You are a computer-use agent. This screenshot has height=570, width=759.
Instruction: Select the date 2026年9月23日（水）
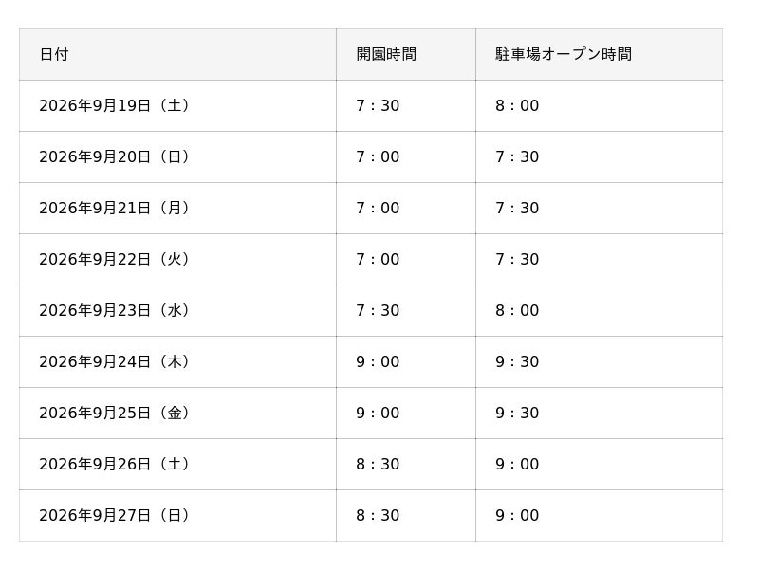(x=116, y=311)
